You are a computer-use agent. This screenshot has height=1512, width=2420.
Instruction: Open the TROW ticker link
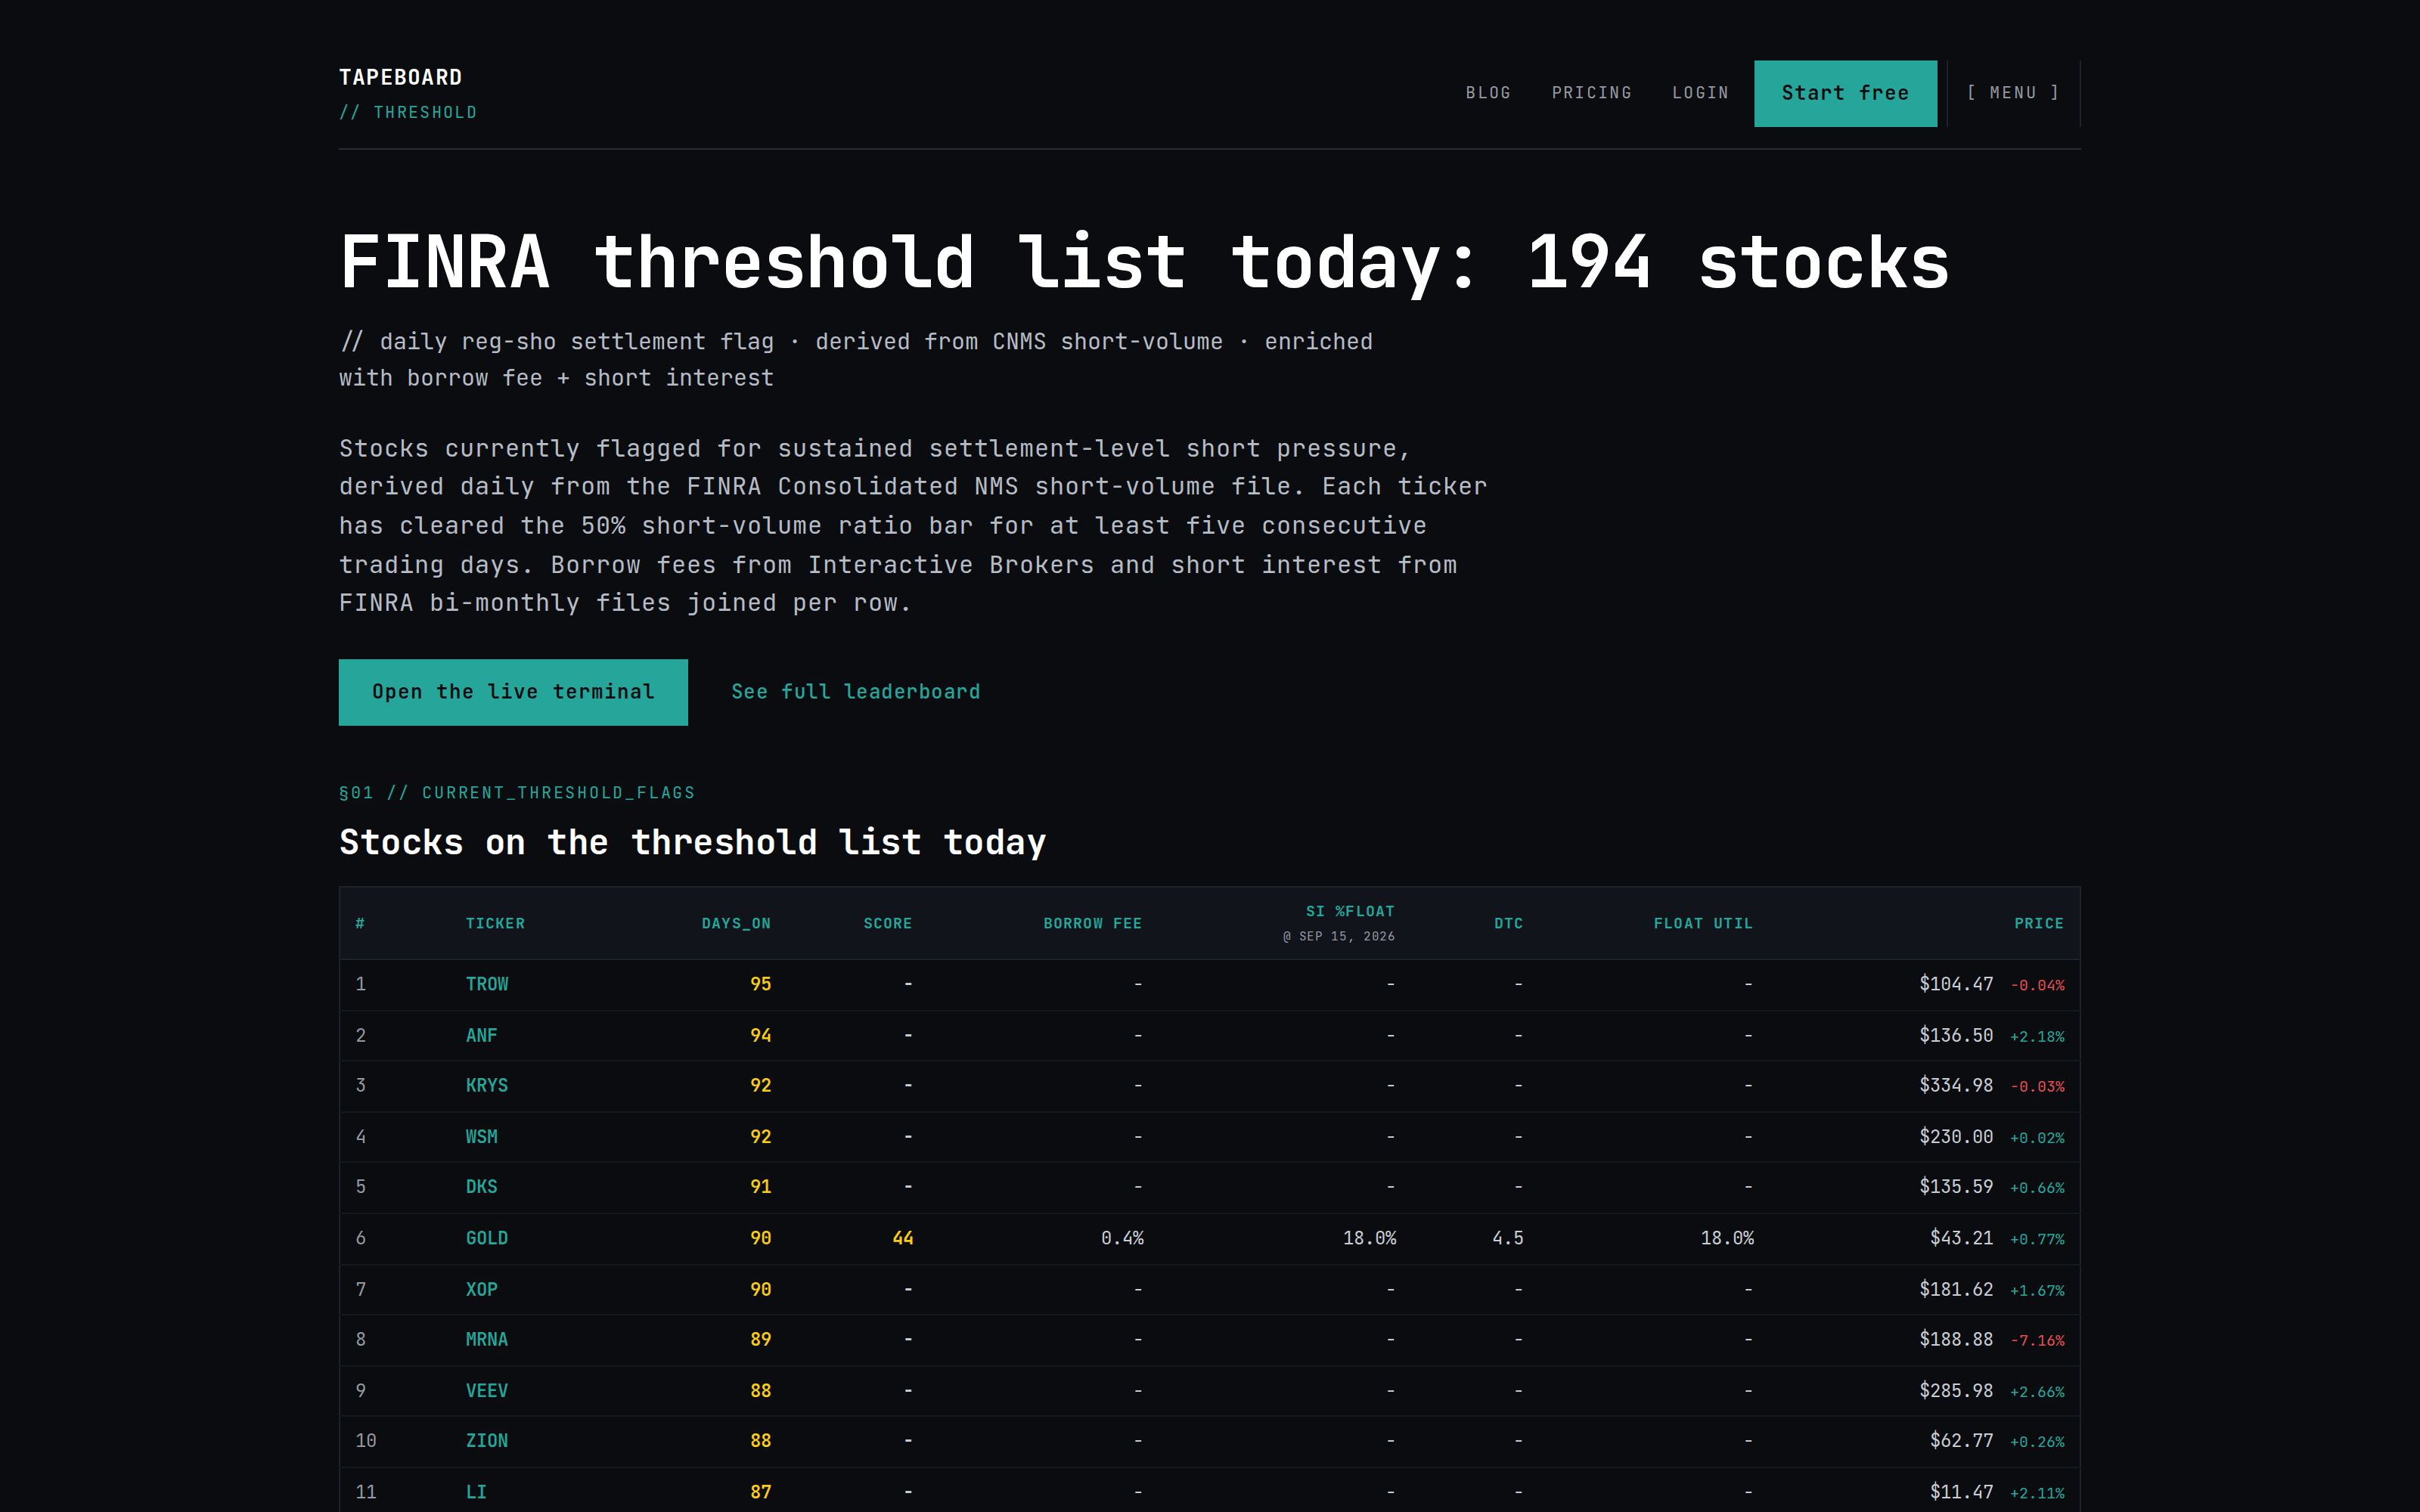pyautogui.click(x=486, y=984)
